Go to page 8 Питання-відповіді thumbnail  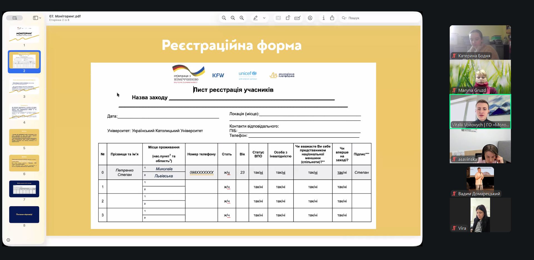(x=24, y=214)
